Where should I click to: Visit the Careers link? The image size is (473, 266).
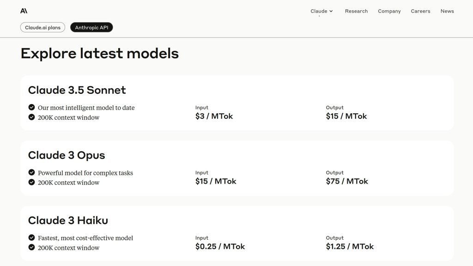click(x=420, y=11)
